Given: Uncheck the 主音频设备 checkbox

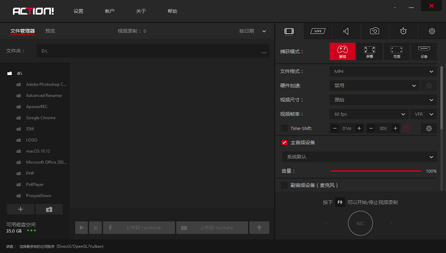Looking at the screenshot, I should click(284, 143).
